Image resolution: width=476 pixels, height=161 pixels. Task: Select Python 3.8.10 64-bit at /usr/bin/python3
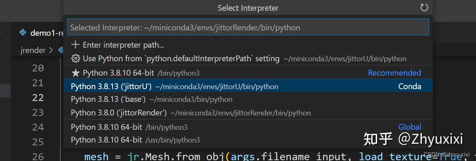248,140
